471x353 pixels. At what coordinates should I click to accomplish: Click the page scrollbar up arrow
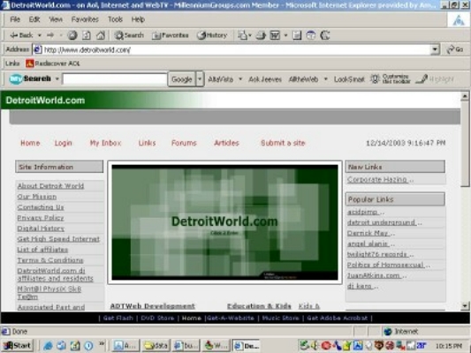click(x=465, y=96)
